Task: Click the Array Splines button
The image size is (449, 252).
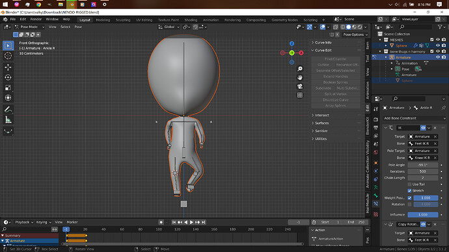Action: pyautogui.click(x=336, y=106)
